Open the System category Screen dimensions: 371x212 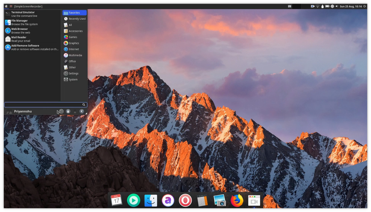(x=75, y=79)
